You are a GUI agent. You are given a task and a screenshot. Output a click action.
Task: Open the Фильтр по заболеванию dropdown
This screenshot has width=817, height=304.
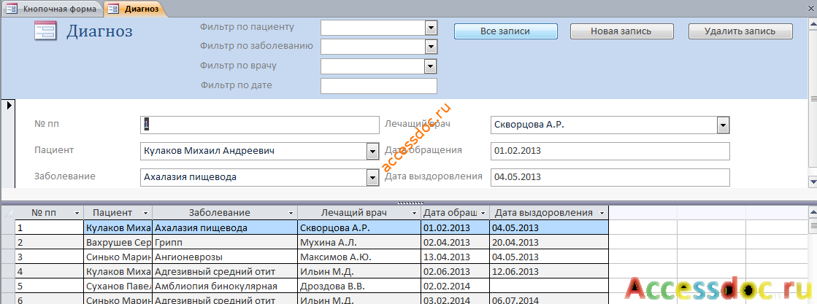430,47
